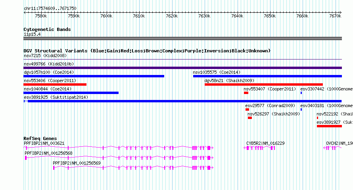Click the nsv499766 (Kidd2010b) label

click(49, 64)
